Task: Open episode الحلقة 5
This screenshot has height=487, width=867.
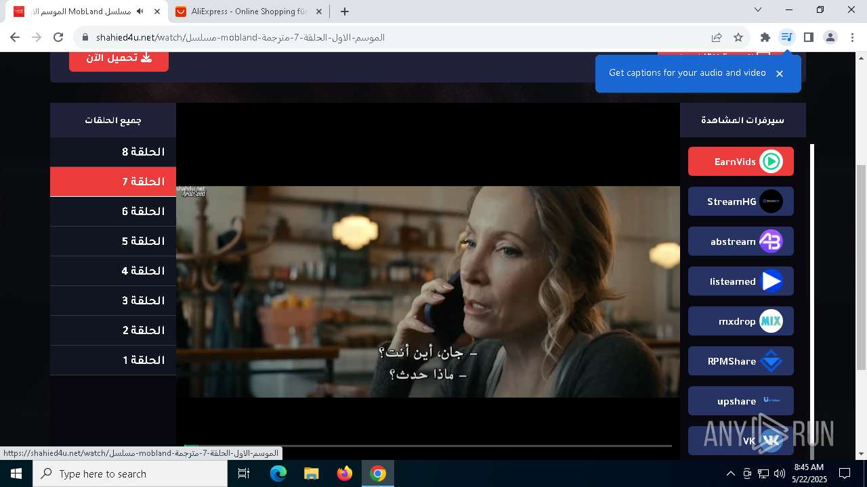Action: click(113, 241)
